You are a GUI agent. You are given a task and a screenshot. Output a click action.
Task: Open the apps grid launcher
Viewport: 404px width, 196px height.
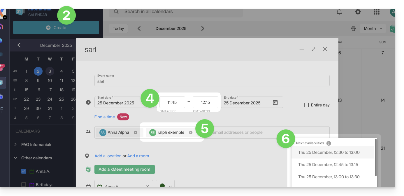click(377, 12)
